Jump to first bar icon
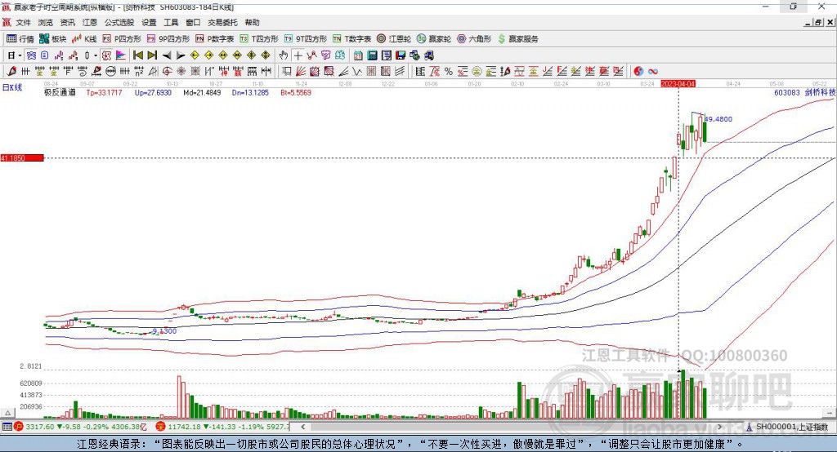The height and width of the screenshot is (452, 837). pyautogui.click(x=137, y=55)
